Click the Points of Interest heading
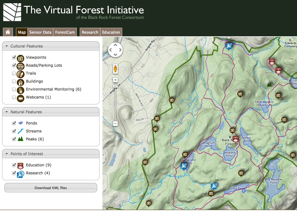This screenshot has height=213, width=297. click(27, 154)
